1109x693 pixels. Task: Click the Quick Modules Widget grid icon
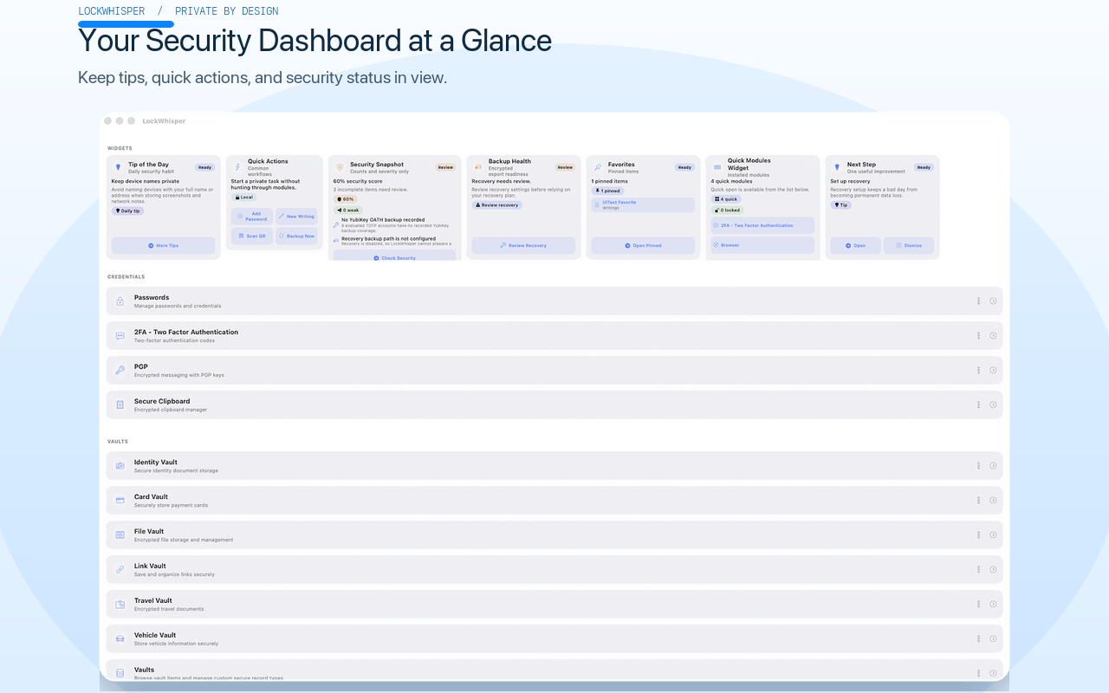point(717,167)
